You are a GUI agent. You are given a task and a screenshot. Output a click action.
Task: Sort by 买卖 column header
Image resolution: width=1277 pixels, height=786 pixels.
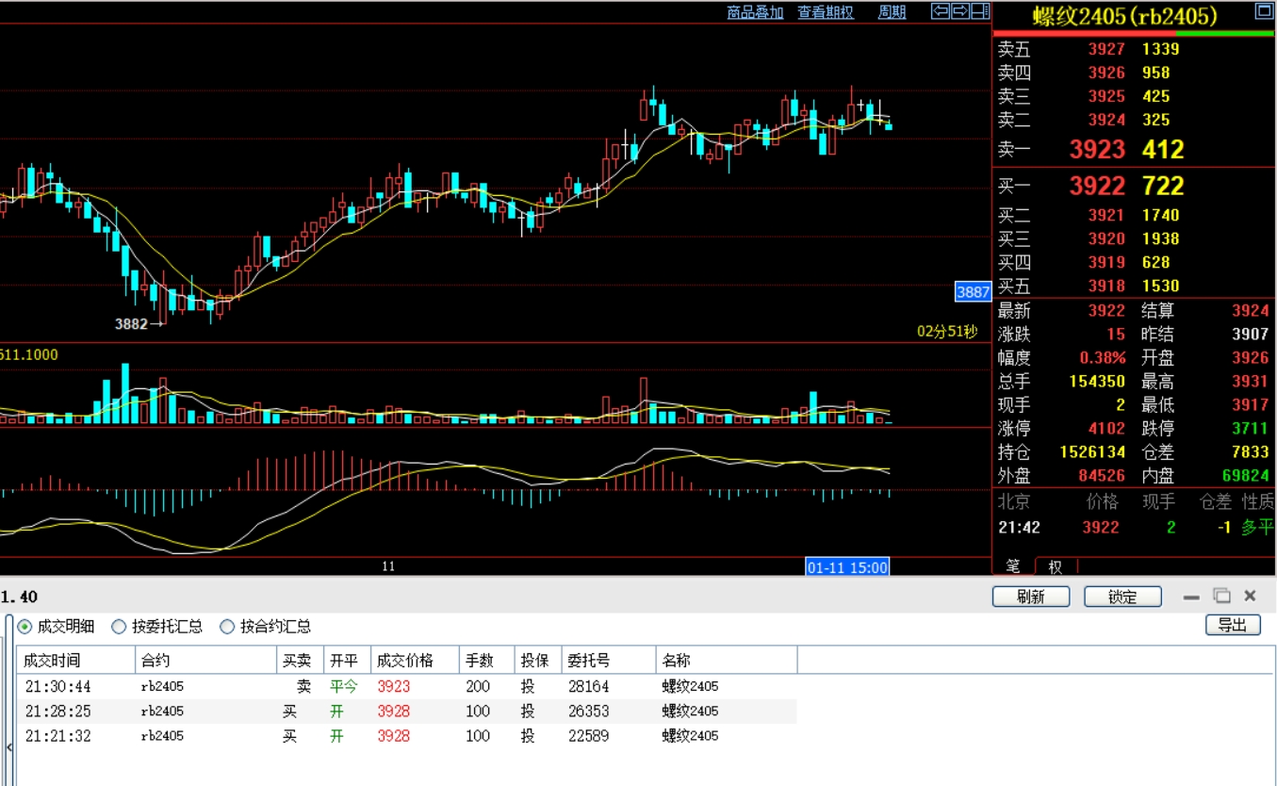299,661
